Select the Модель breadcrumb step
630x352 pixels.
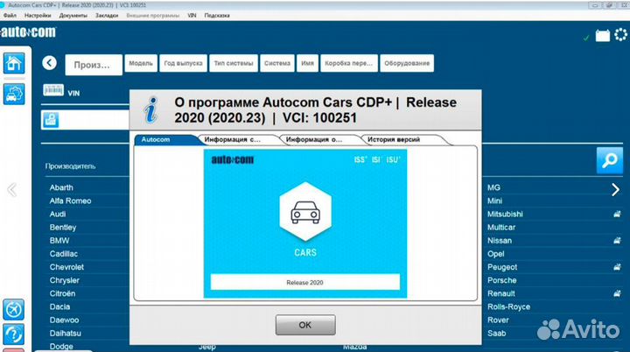141,63
